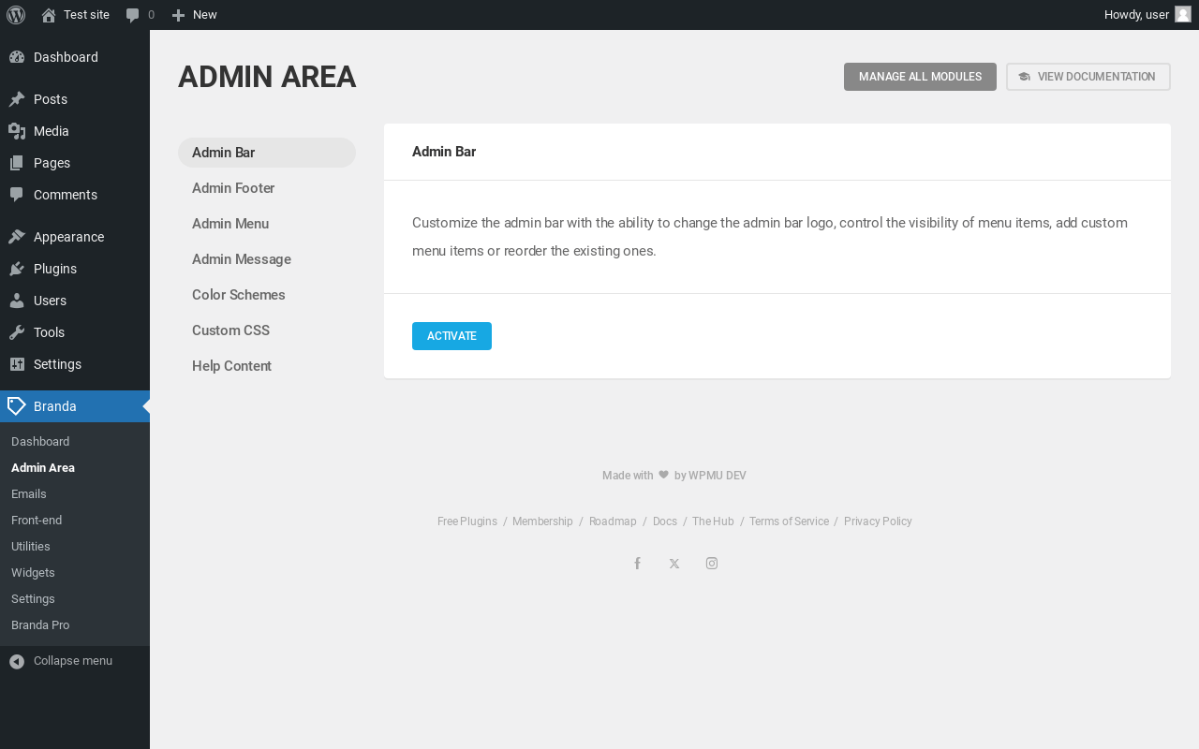Click the Activate button

(x=451, y=336)
